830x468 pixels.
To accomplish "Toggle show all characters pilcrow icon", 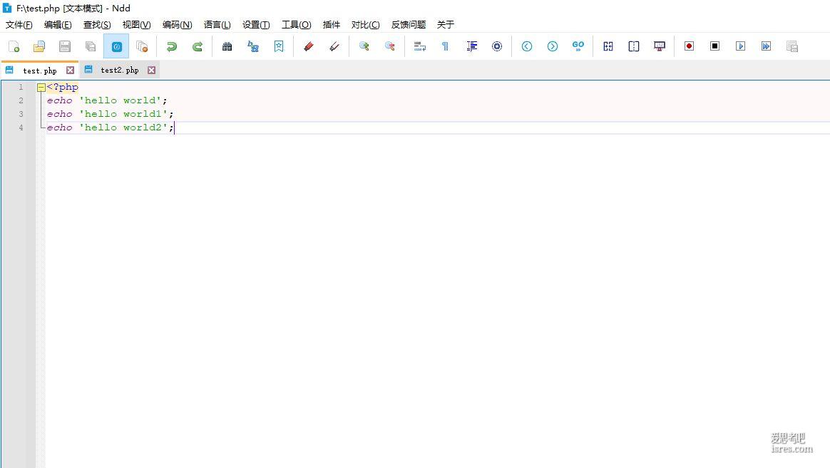I will point(445,46).
